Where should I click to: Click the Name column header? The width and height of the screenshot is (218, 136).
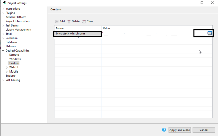[x=78, y=29]
